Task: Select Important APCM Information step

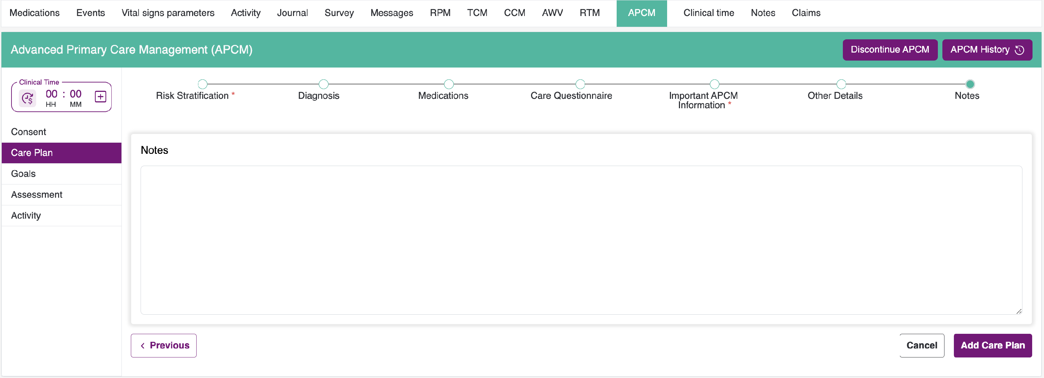Action: click(714, 84)
